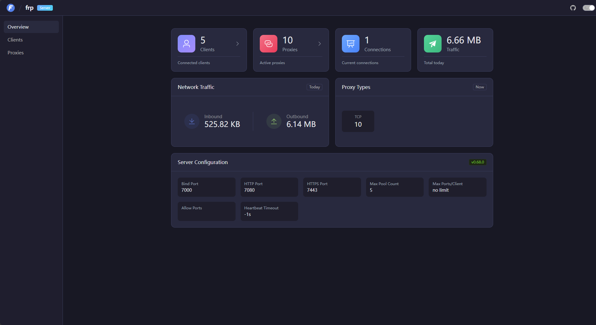
Task: Click the v0.68.0 version badge
Action: click(x=477, y=162)
